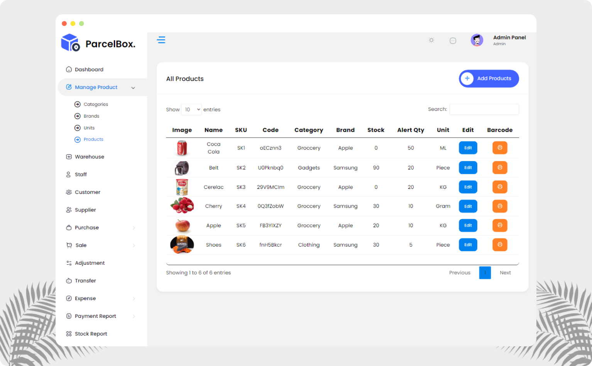Screen dimensions: 592x366
Task: Open the Show entries dropdown
Action: tap(191, 109)
